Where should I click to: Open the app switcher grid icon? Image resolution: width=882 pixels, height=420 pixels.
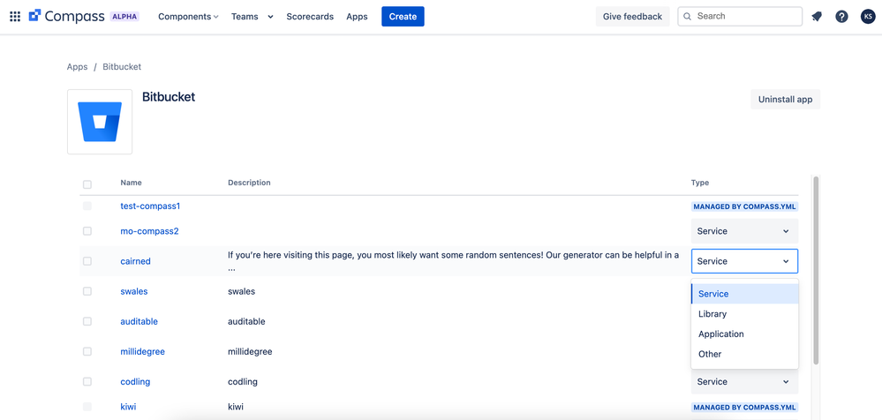click(15, 16)
